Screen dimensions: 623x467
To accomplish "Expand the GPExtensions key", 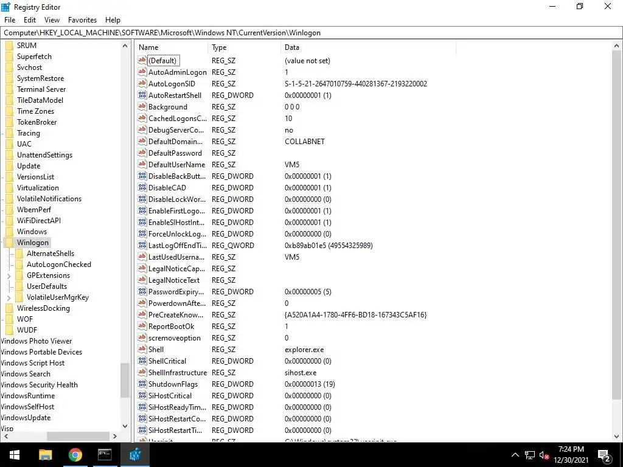I will tap(9, 275).
